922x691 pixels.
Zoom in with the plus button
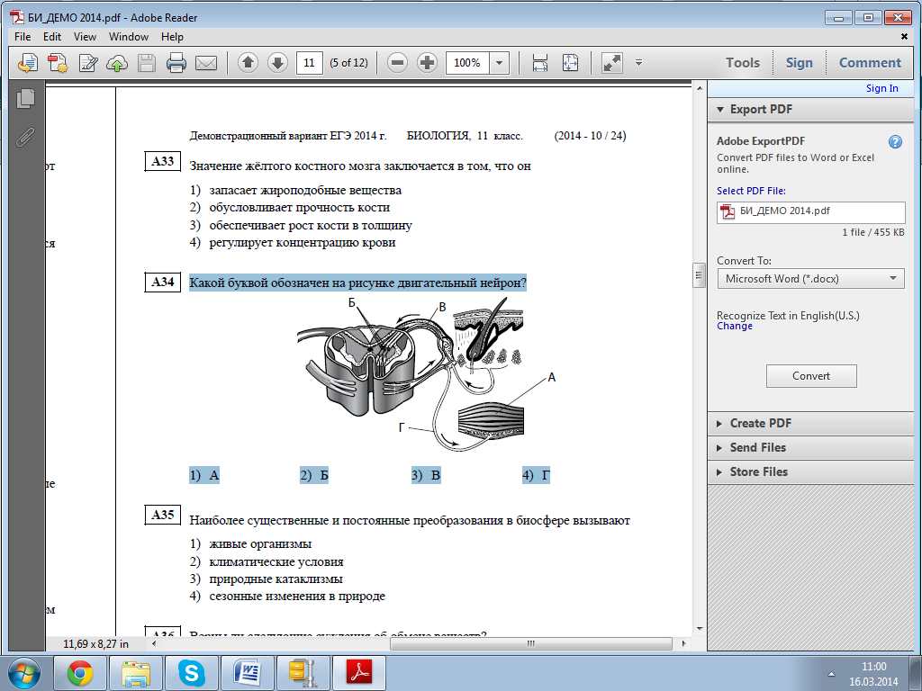pos(427,62)
